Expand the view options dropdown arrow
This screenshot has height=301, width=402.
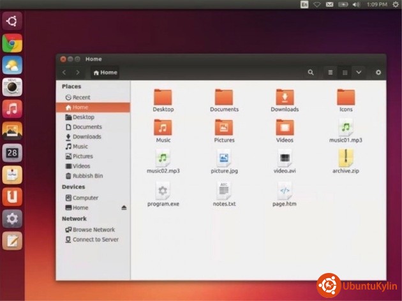[x=359, y=73]
